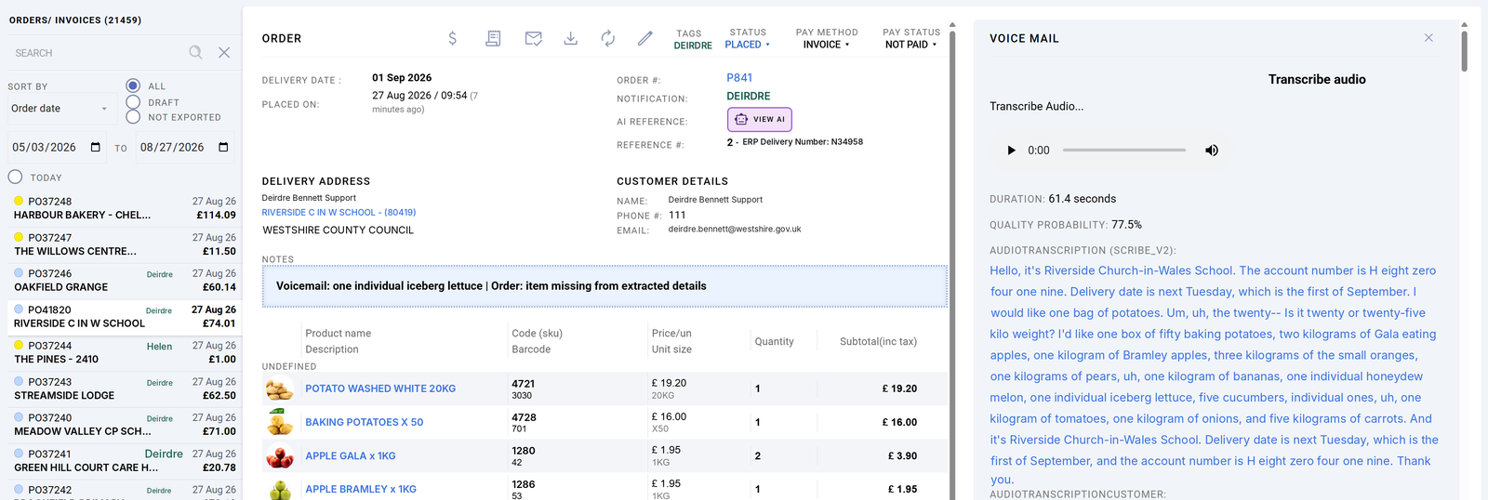
Task: Select order P037246 OAKFIELD GRANGE
Action: click(121, 281)
